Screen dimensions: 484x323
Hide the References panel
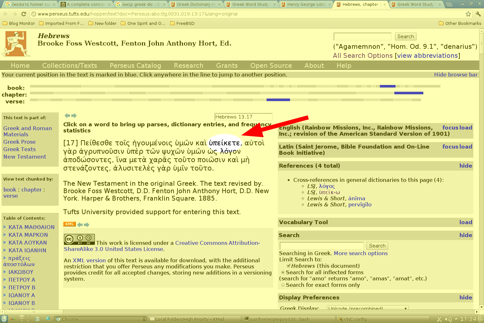click(x=466, y=166)
